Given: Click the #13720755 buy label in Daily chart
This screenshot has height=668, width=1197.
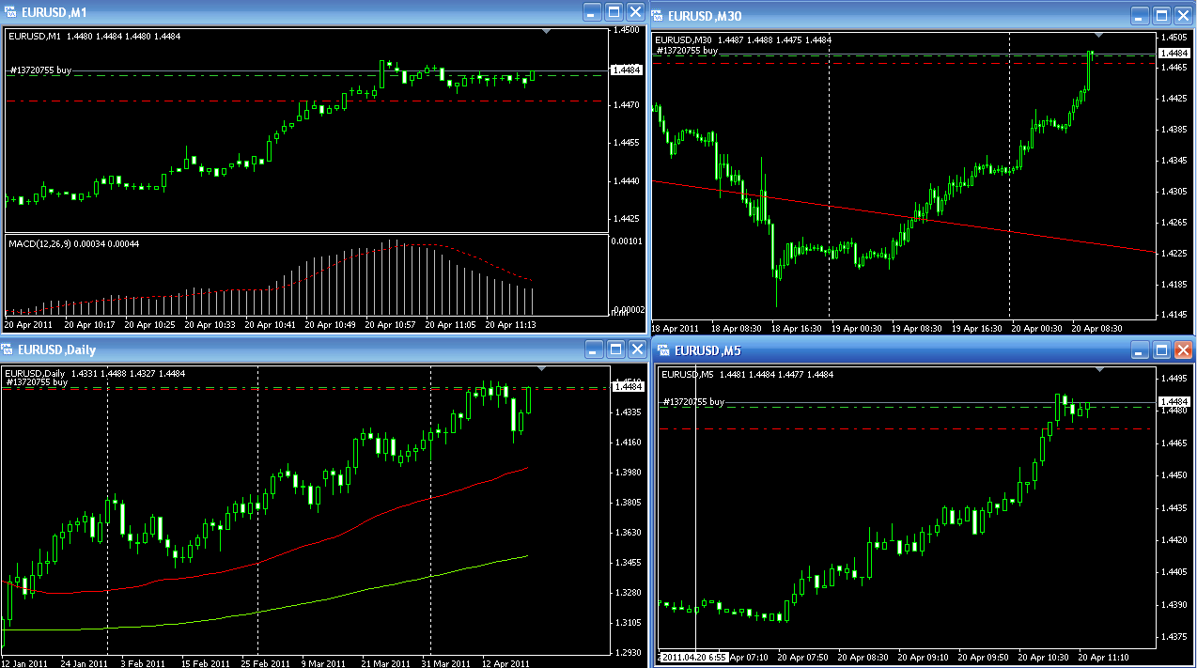Looking at the screenshot, I should (37, 382).
